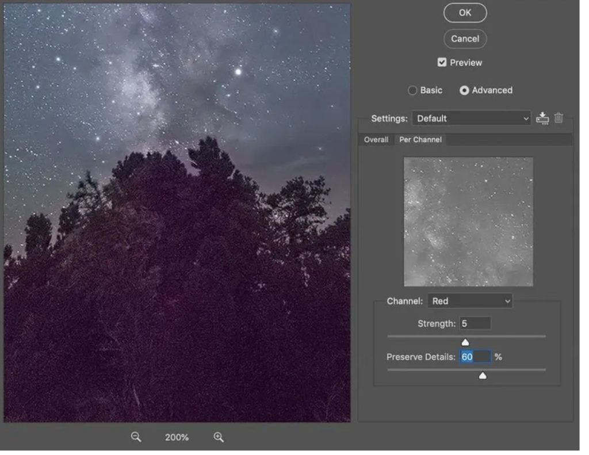Select the Basic radio button
This screenshot has width=589, height=455.
[412, 90]
